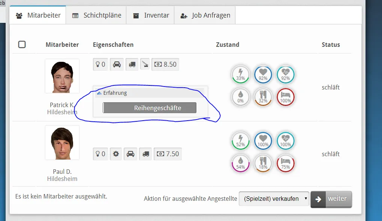Go to the Job Anfragen tab

coord(205,16)
